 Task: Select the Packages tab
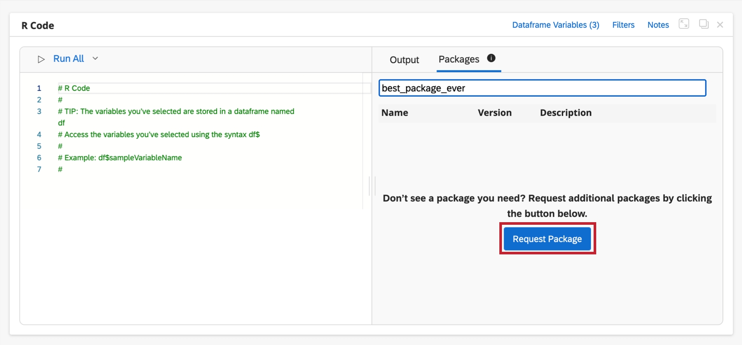tap(459, 59)
